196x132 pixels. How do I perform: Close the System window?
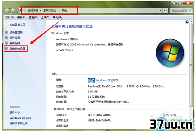(x=188, y=3)
